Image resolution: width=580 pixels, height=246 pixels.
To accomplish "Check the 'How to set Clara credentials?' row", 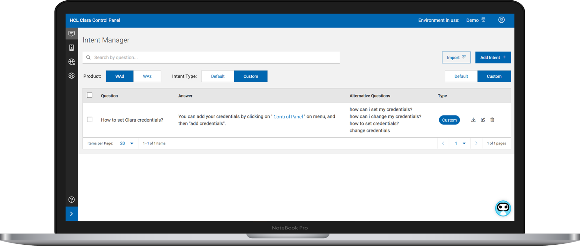I will pos(90,119).
